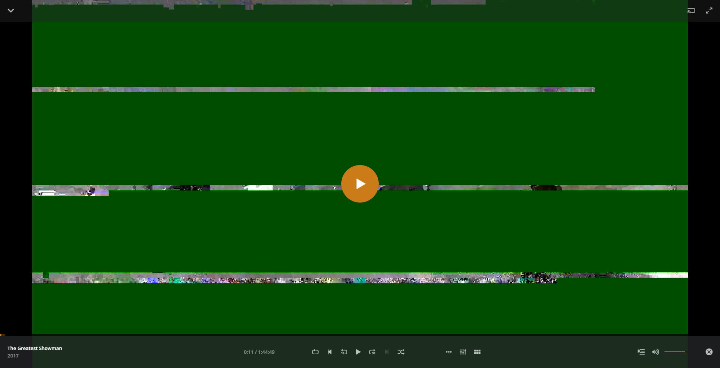Close the player with X button
The height and width of the screenshot is (368, 720).
click(x=709, y=352)
